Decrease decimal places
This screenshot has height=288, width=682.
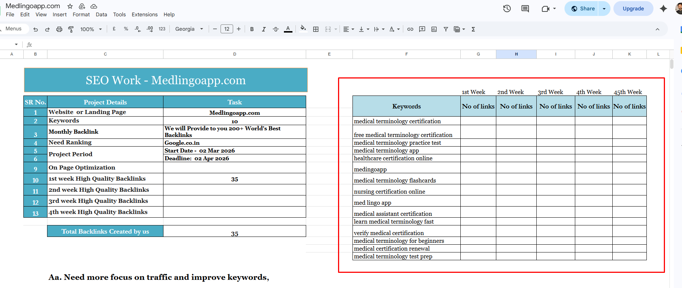coord(138,29)
